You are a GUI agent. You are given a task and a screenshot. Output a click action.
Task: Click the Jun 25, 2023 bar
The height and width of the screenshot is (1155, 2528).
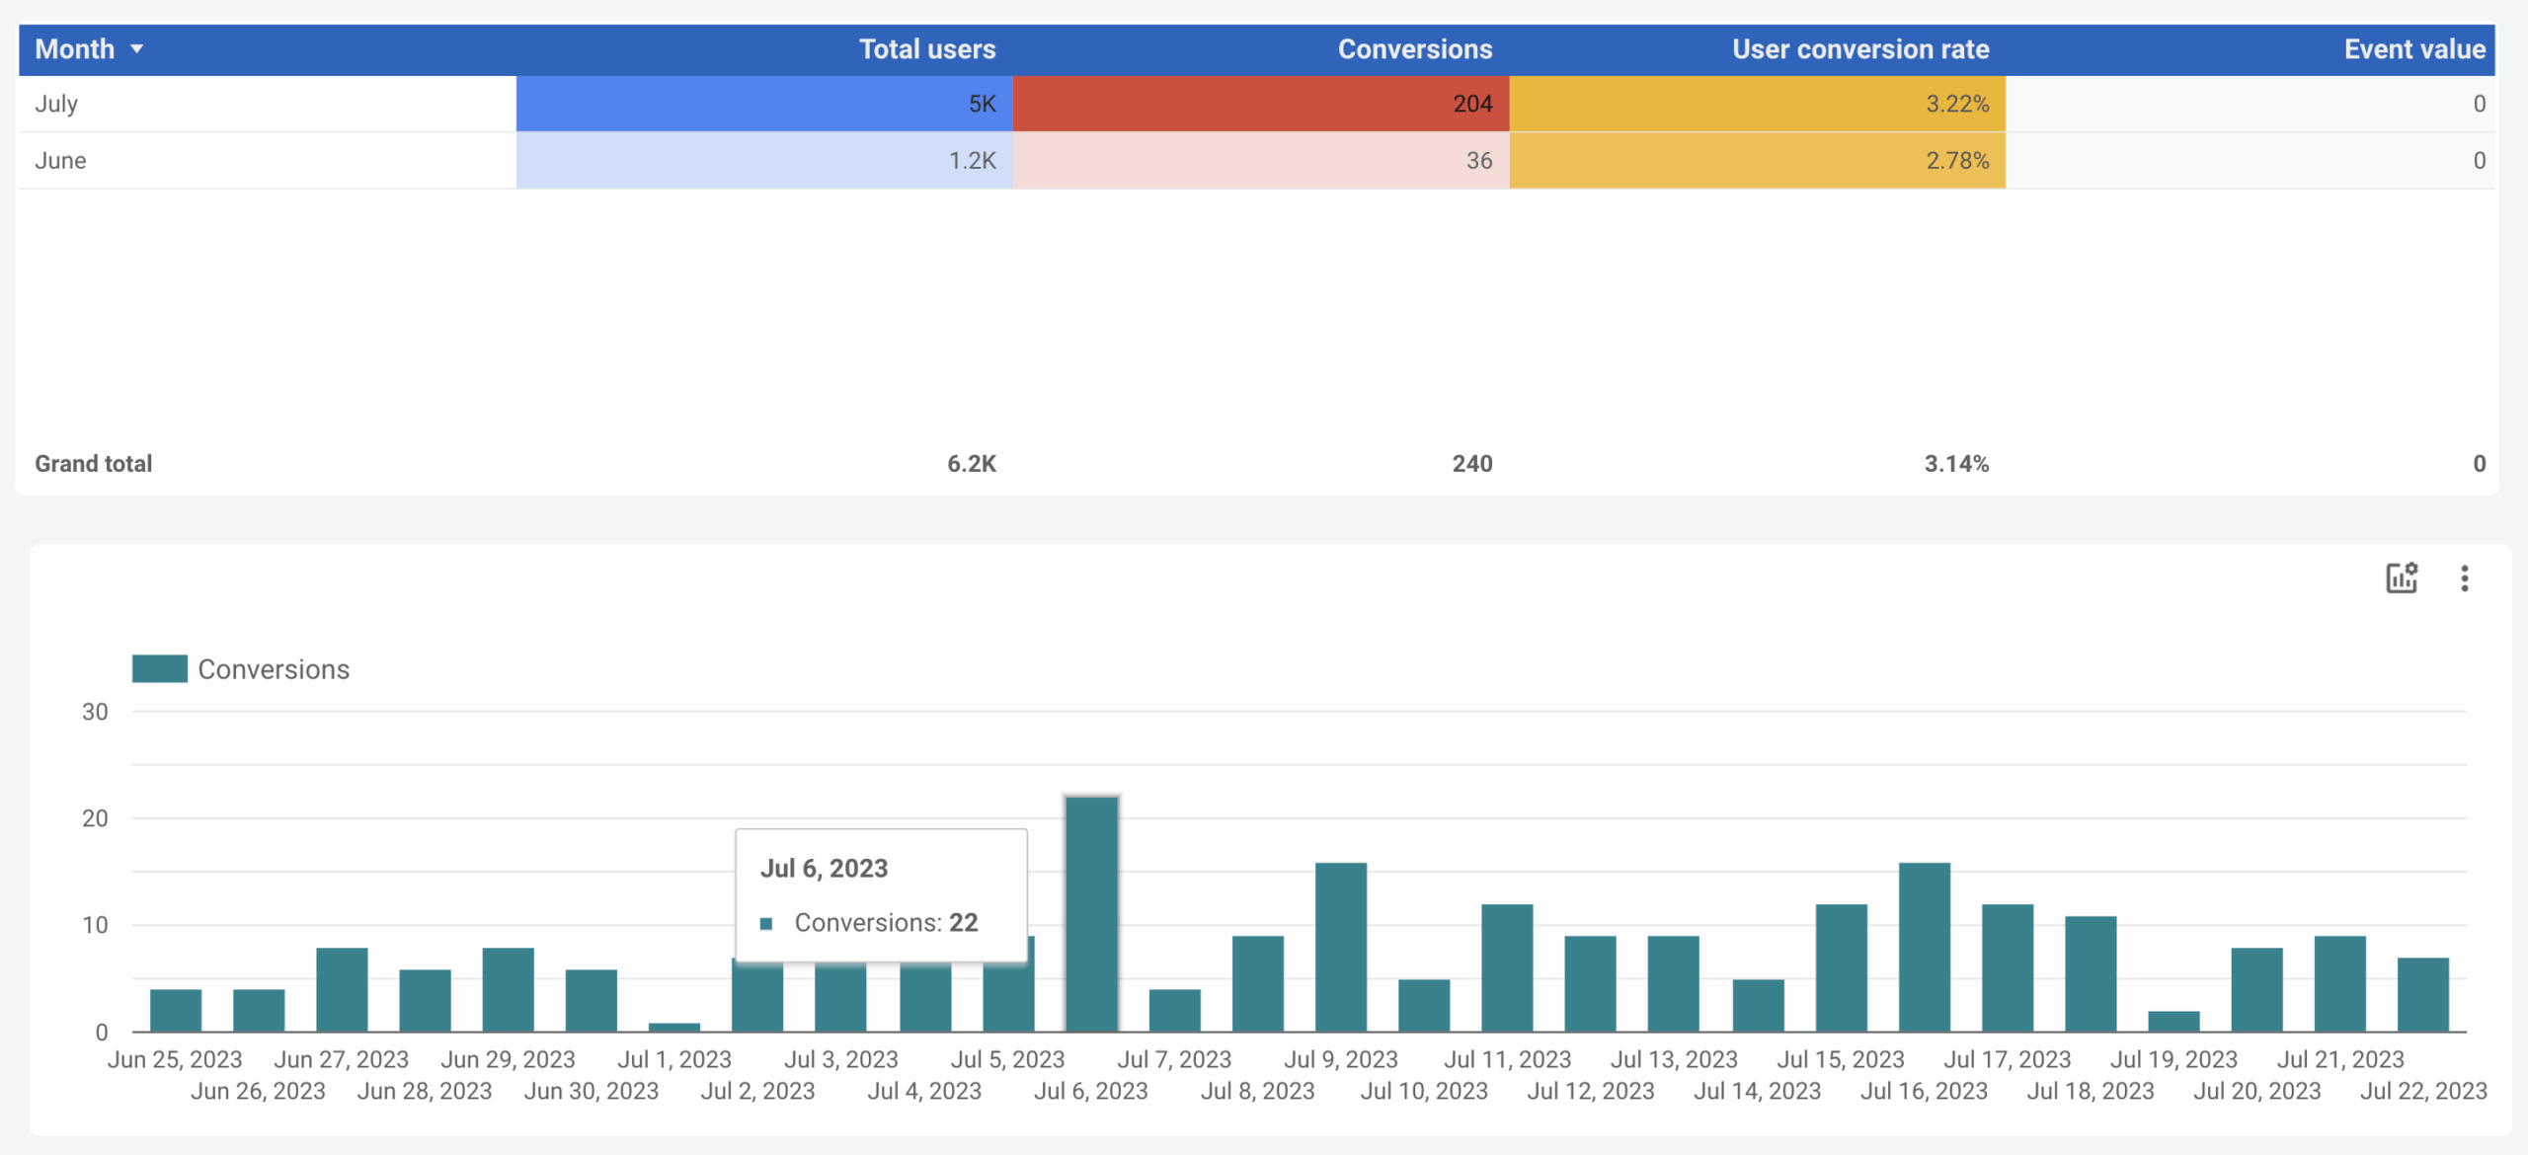coord(176,1010)
